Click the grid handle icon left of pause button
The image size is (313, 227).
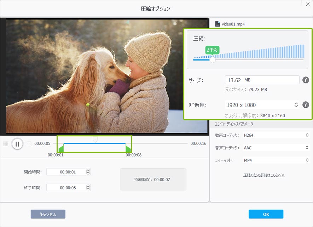[x=6, y=144]
